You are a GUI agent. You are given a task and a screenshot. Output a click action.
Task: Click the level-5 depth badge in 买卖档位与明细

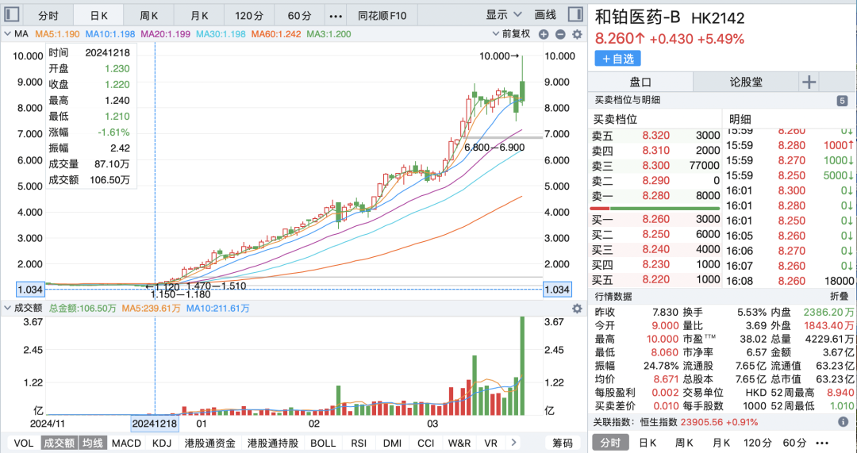click(842, 101)
